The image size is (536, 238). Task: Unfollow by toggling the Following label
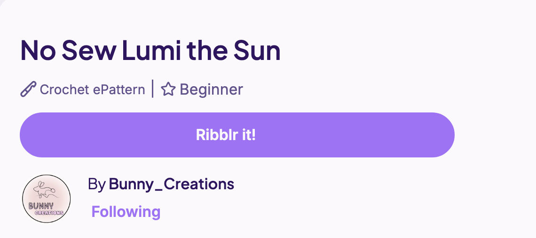[x=126, y=211]
